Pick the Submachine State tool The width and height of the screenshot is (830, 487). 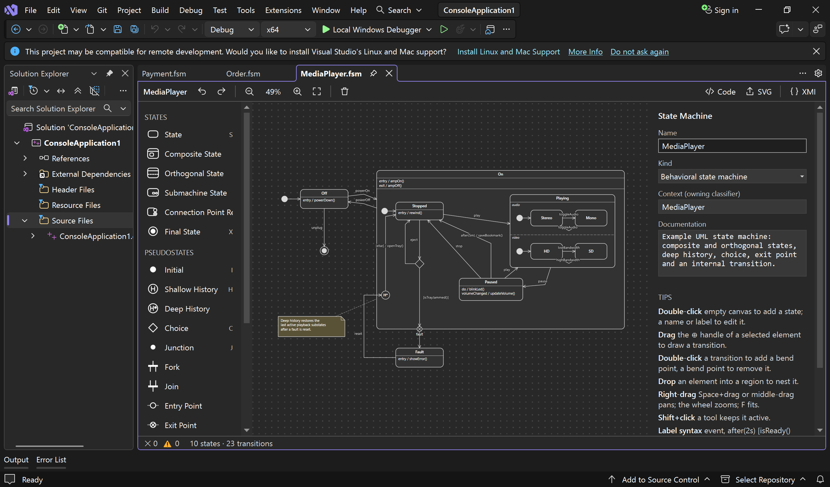(x=189, y=193)
